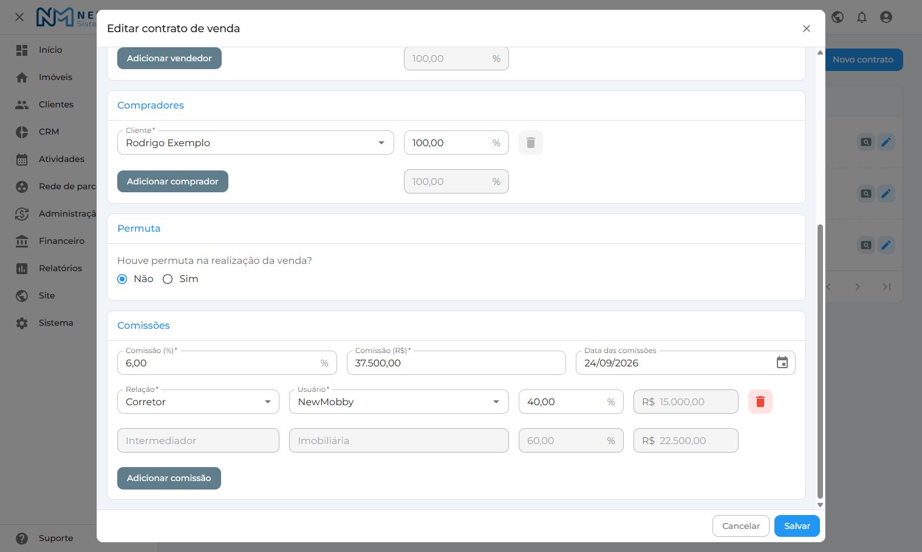Open the Atividades calendar icon
The height and width of the screenshot is (552, 922).
pyautogui.click(x=22, y=159)
